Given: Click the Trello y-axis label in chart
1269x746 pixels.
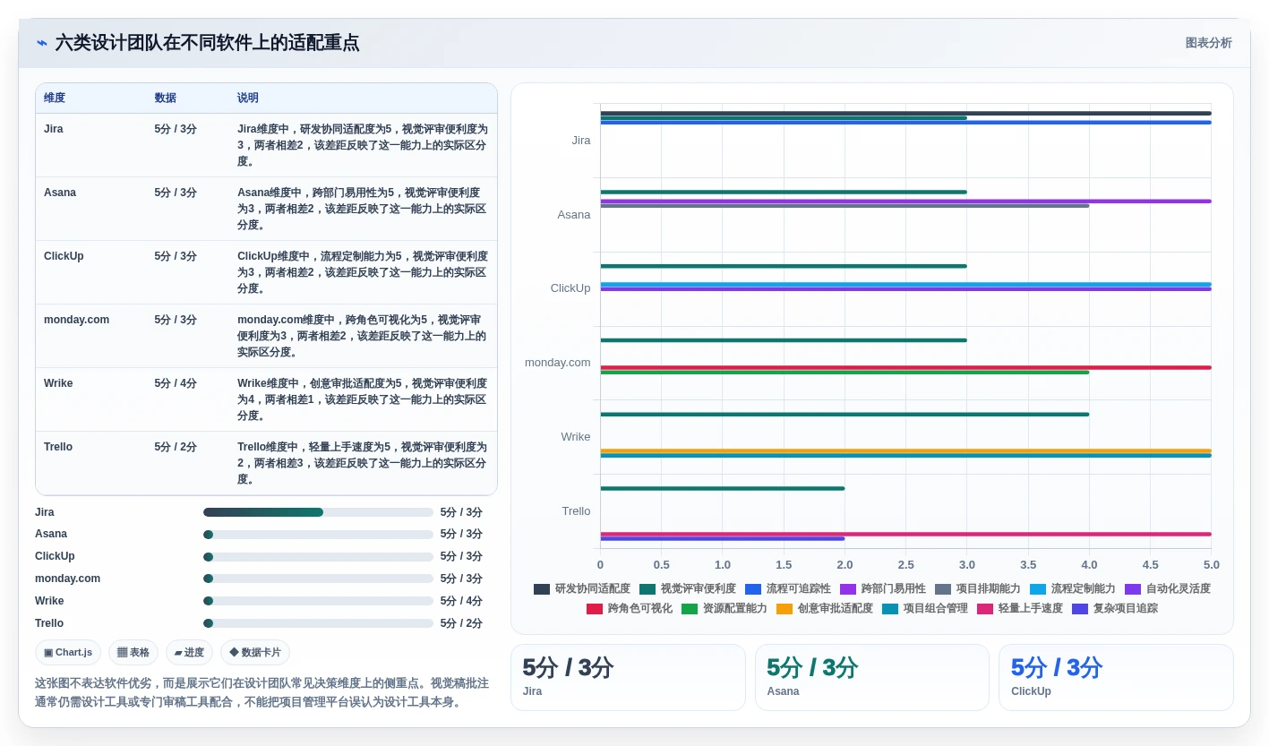Looking at the screenshot, I should pos(577,511).
